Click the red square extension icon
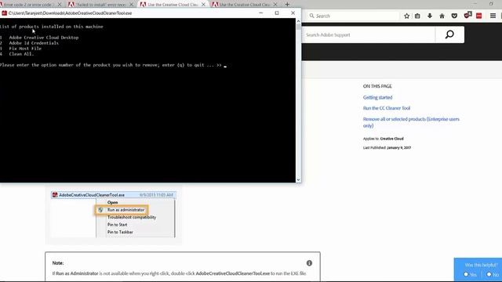This screenshot has height=282, width=502. [x=479, y=16]
